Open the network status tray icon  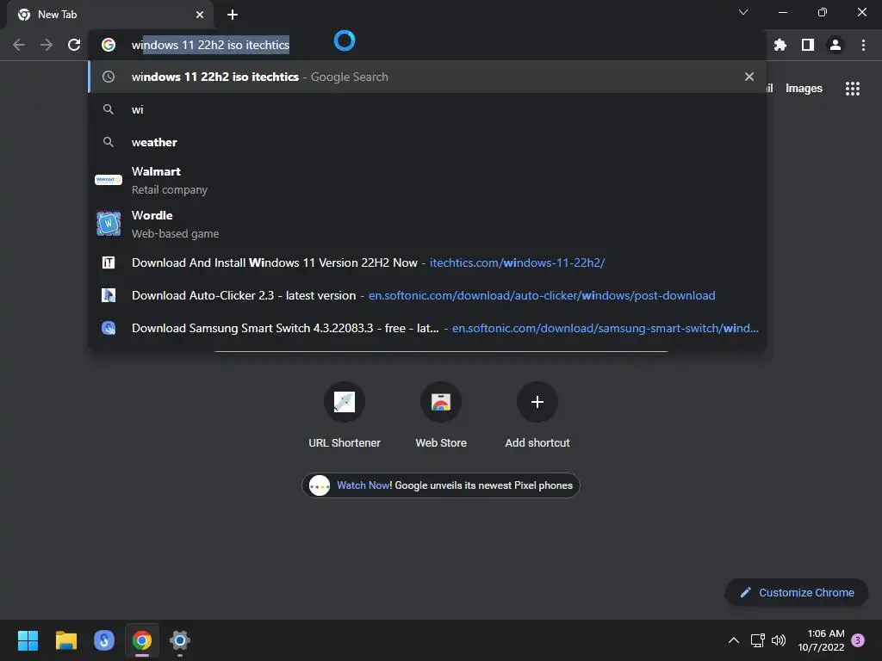click(757, 640)
